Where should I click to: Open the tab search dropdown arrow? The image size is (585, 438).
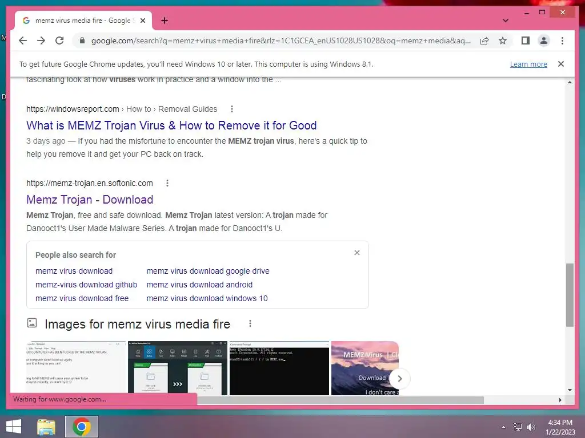click(506, 21)
